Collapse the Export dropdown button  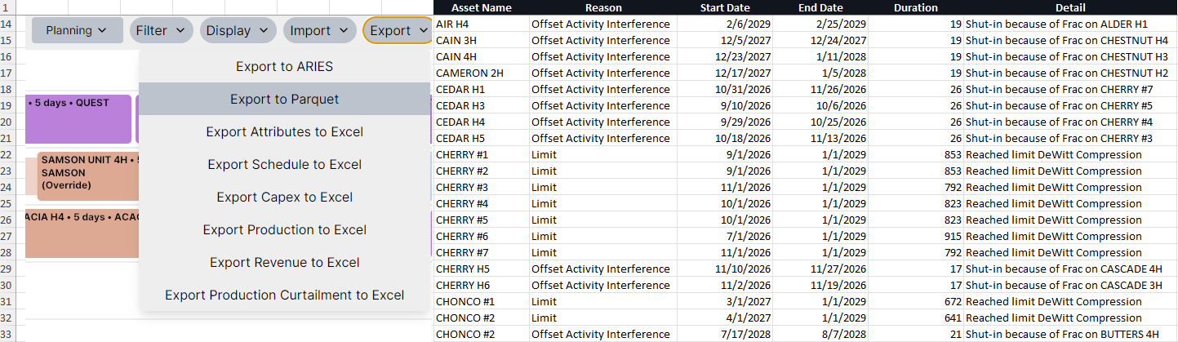[x=398, y=30]
